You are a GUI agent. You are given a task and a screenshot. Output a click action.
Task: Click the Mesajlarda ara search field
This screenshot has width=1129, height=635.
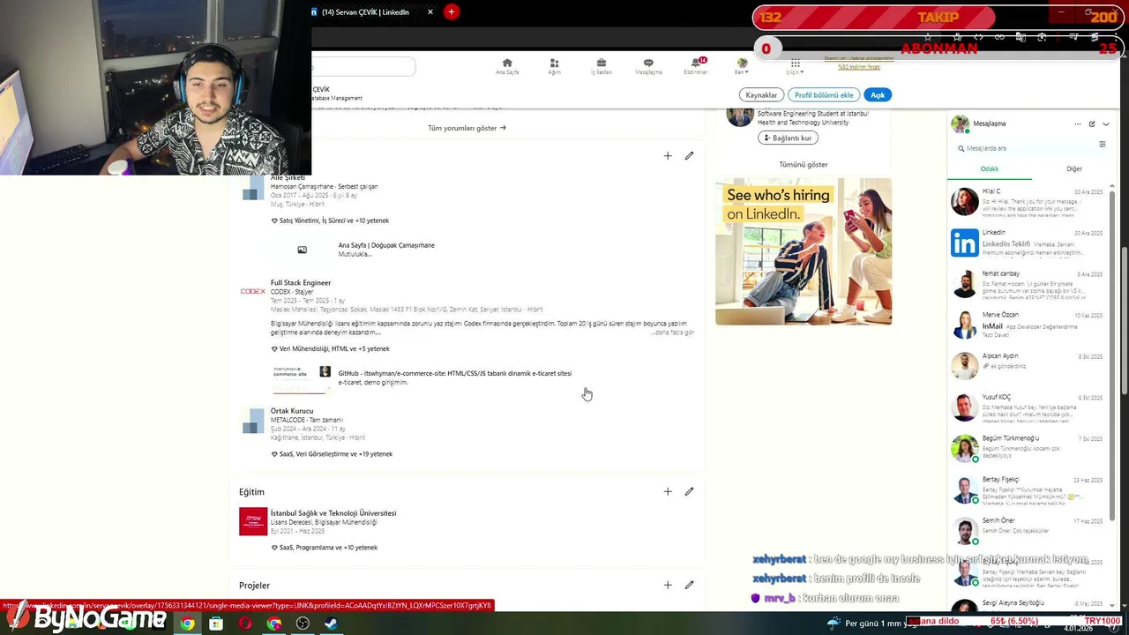point(1023,148)
